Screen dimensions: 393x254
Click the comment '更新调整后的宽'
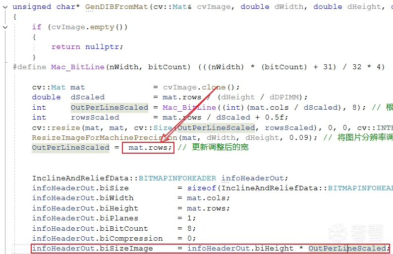tap(220, 147)
